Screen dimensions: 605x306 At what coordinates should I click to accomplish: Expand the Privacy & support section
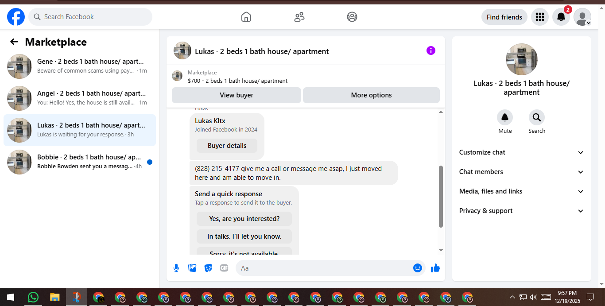point(522,211)
